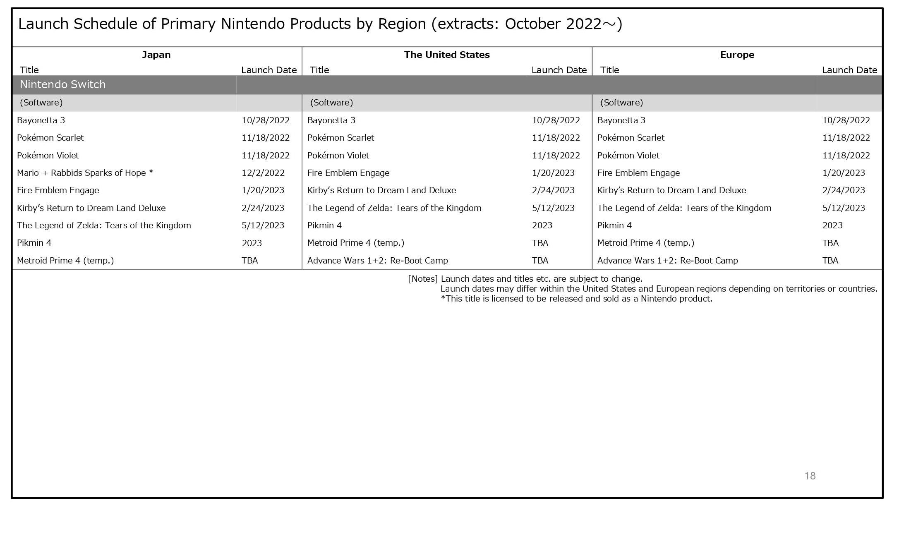Select Pokémon Scarlet in United States column
Viewport: 899px width, 539px height.
tap(340, 138)
